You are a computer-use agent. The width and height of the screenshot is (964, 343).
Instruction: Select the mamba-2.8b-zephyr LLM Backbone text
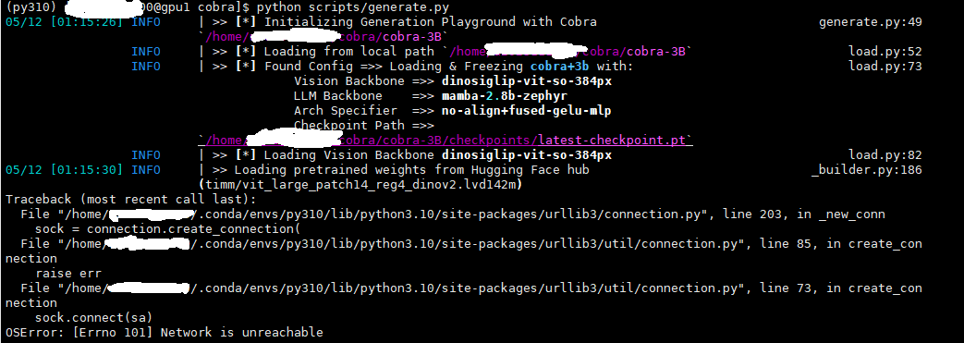[504, 96]
